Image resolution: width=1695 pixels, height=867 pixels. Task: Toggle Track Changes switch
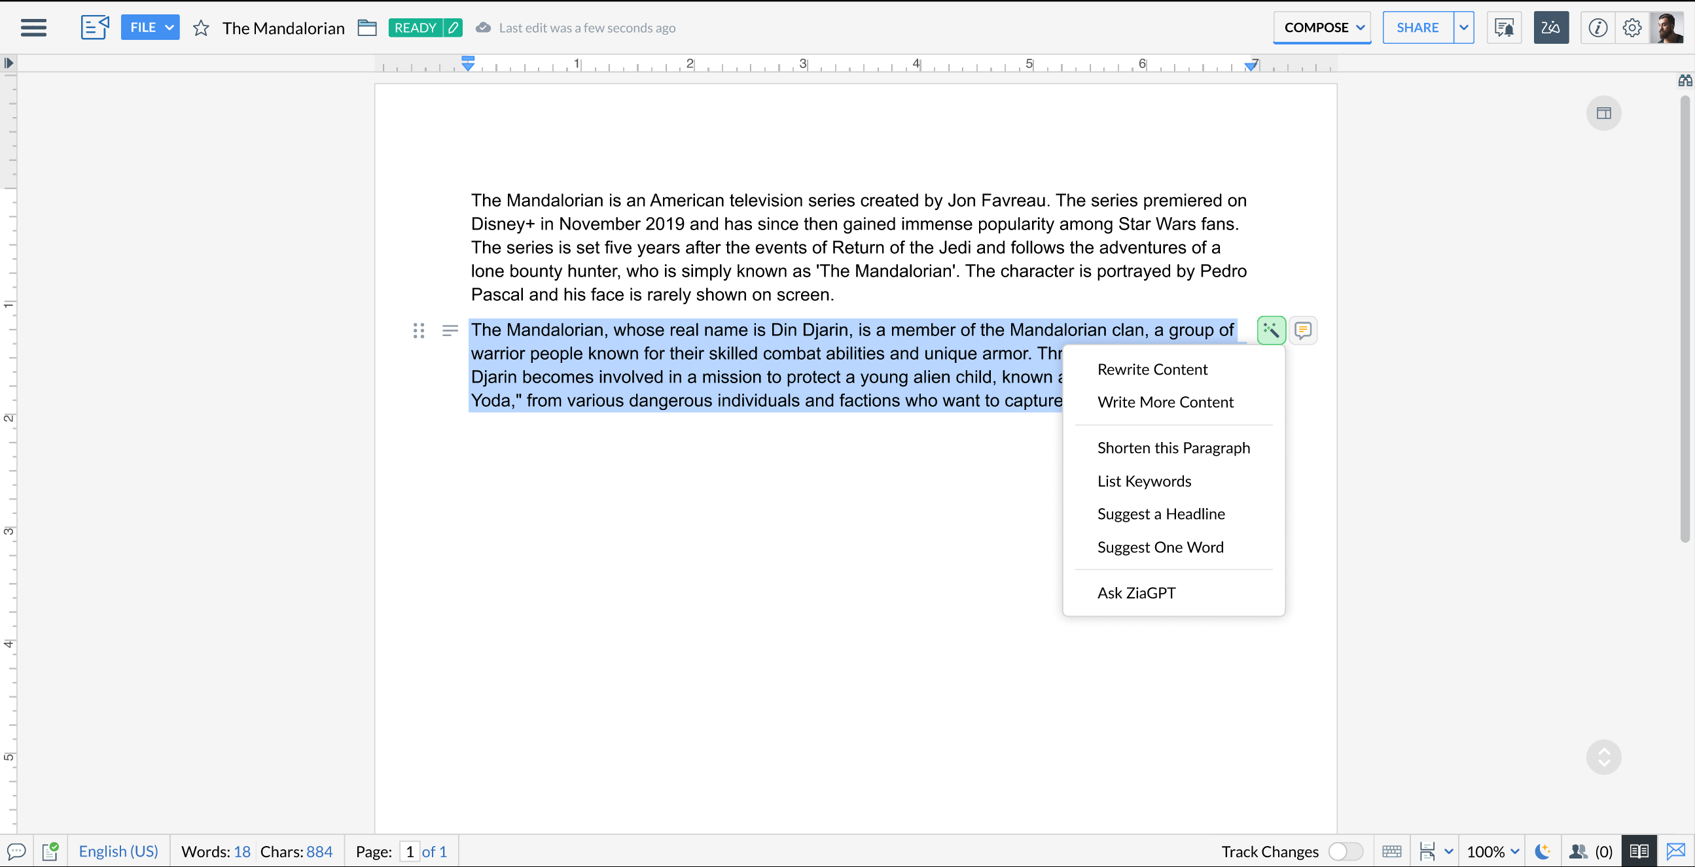click(1345, 851)
